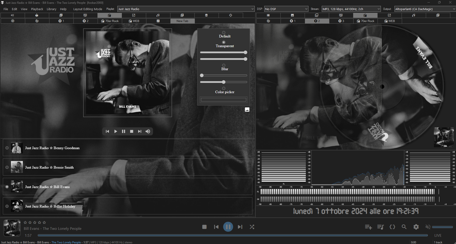Select Benny Goodman station radio button

(7, 148)
